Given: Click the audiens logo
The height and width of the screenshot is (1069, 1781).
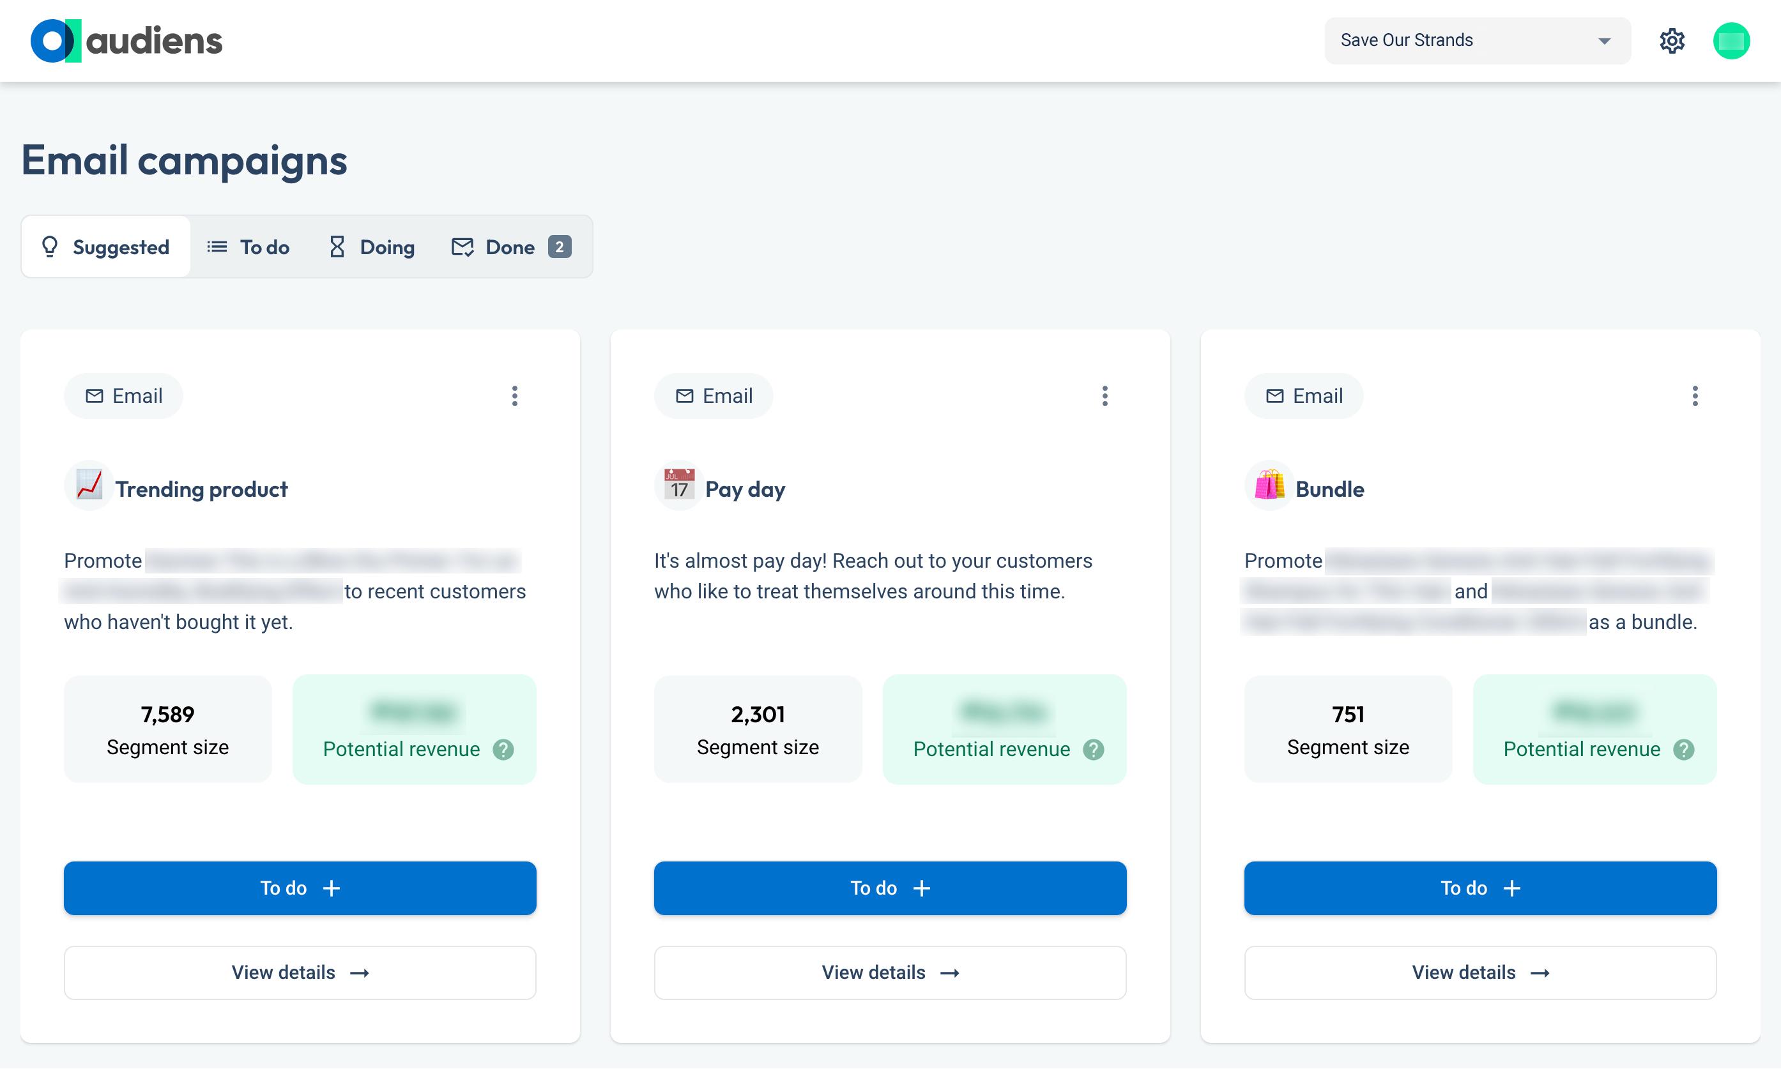Looking at the screenshot, I should point(126,41).
